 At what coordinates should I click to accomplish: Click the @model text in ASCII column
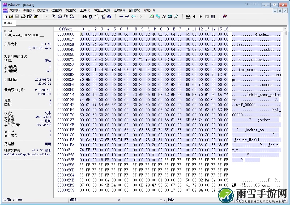point(262,34)
